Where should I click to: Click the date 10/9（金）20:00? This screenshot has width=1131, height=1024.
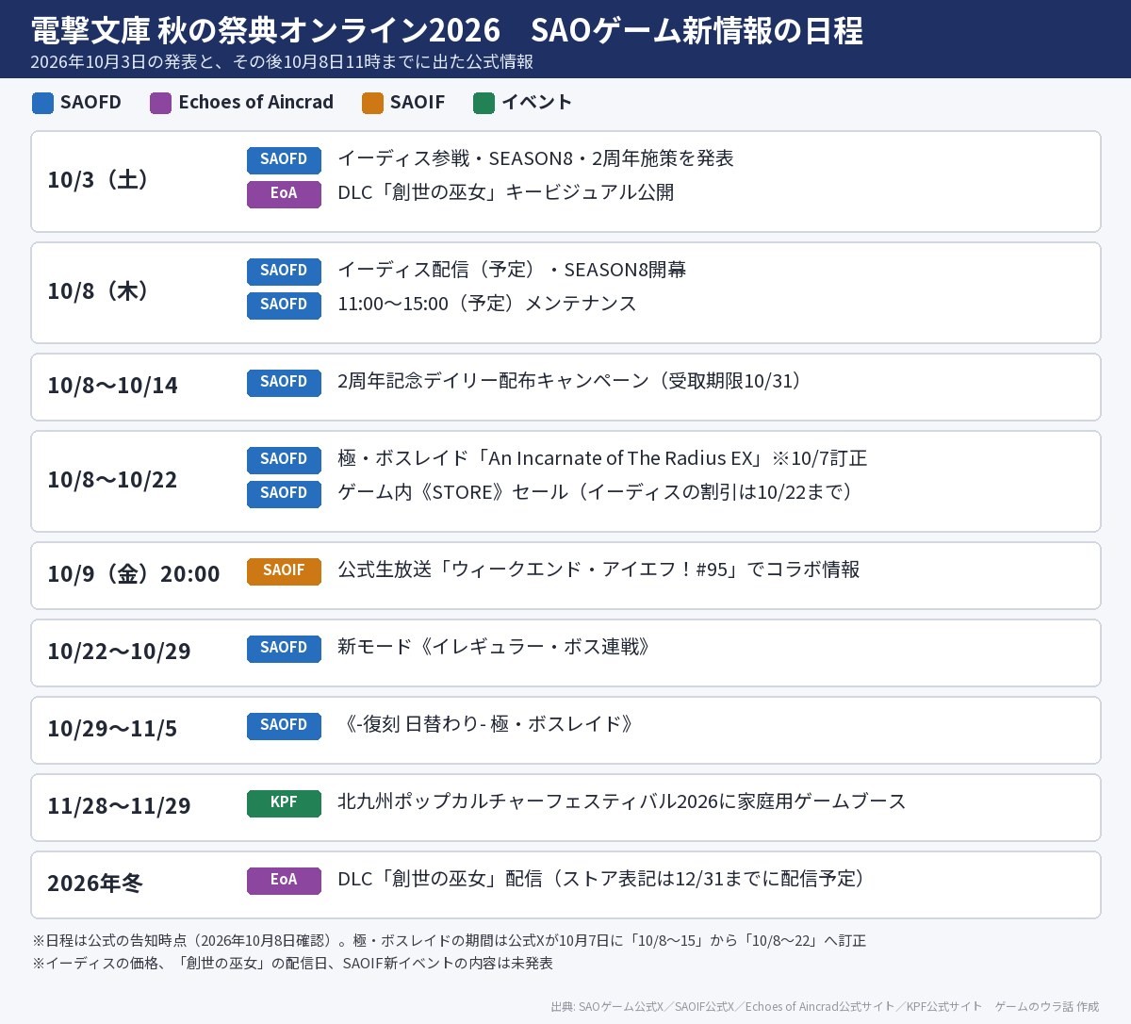click(134, 574)
